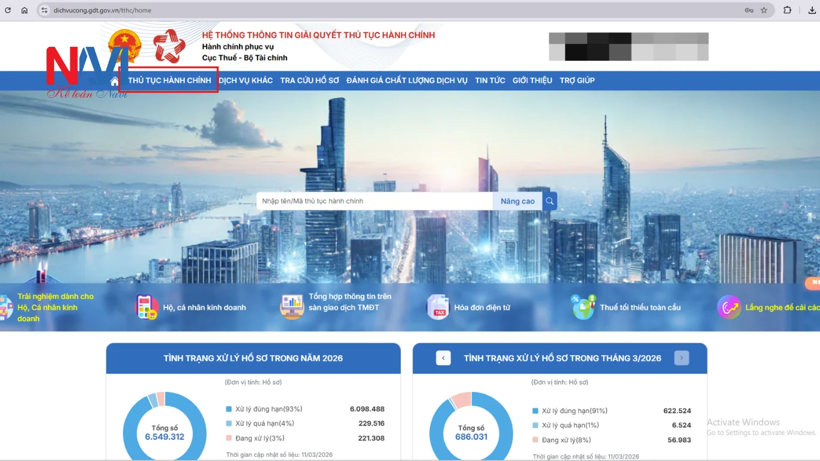Click the browser address bar URL

[x=102, y=10]
